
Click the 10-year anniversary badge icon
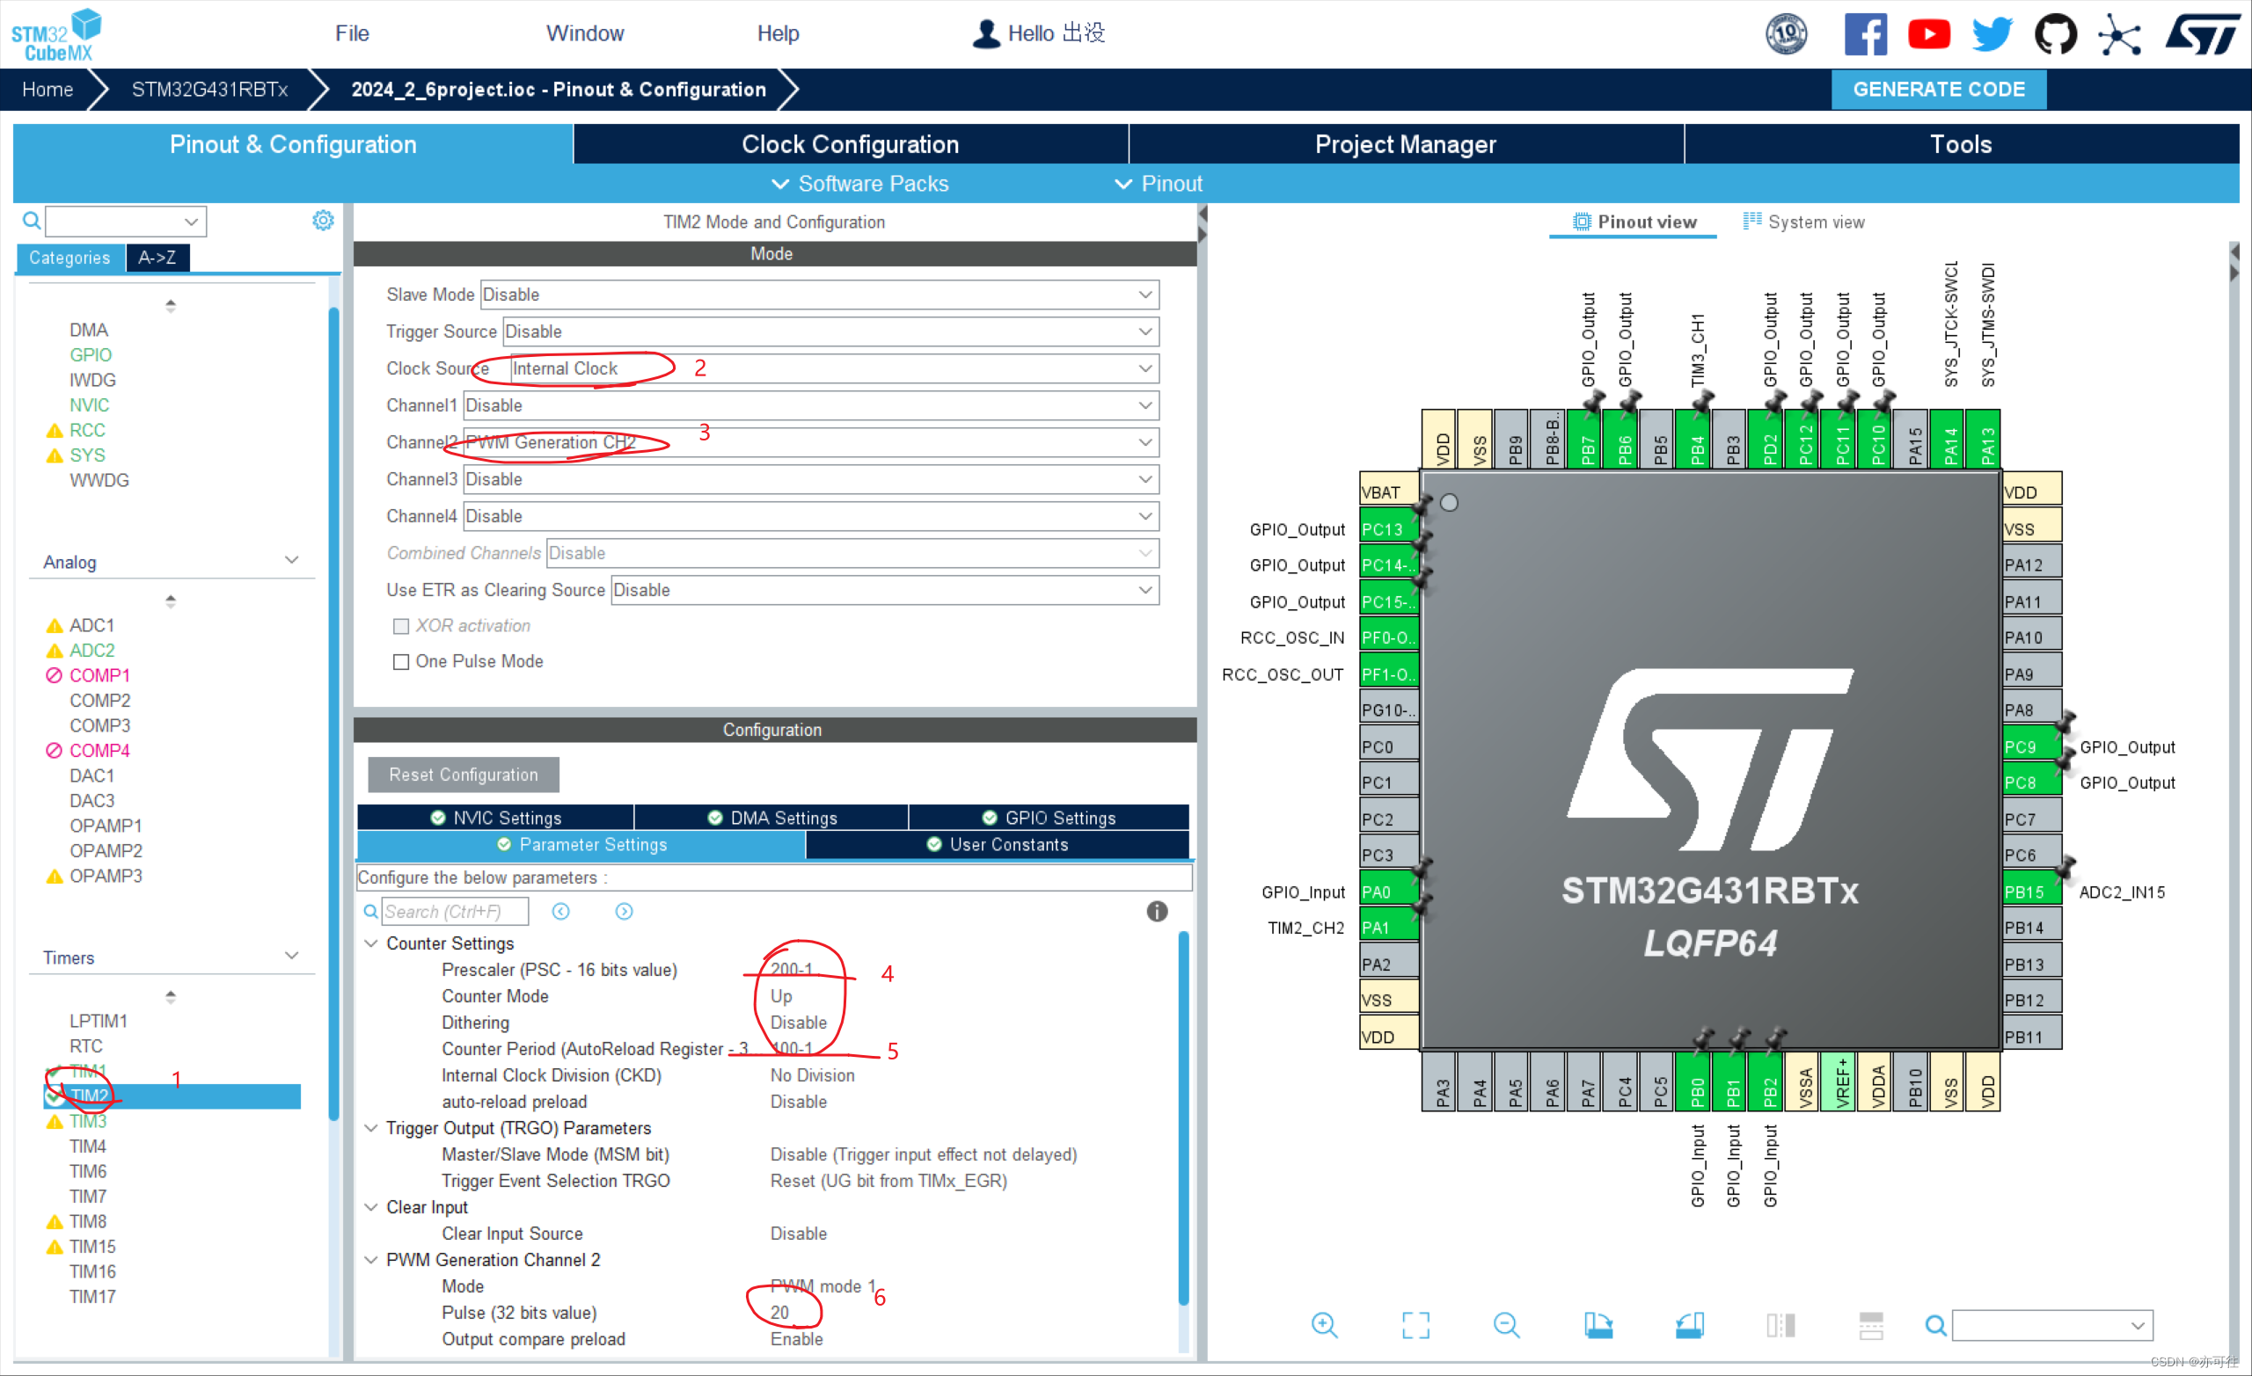(x=1786, y=34)
